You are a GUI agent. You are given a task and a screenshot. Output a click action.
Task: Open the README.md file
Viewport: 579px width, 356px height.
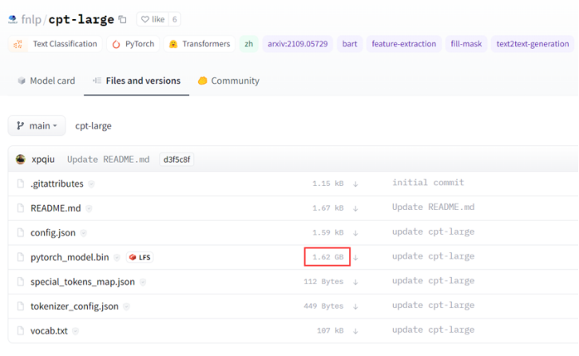(56, 208)
